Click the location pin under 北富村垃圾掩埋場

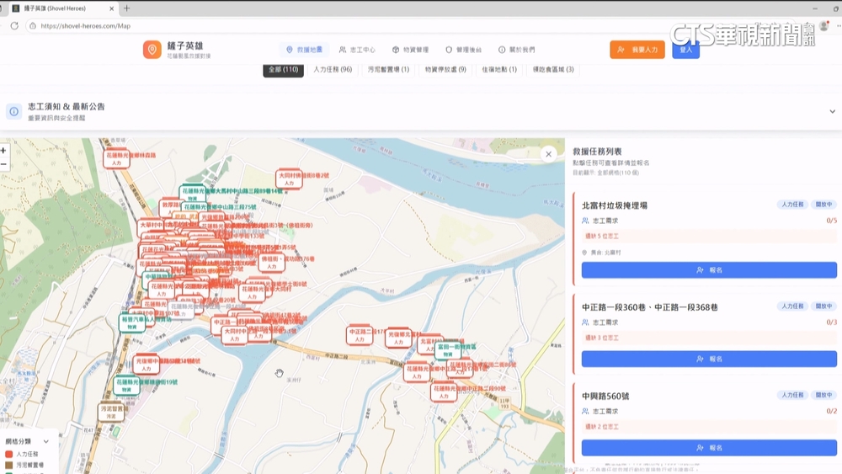585,253
